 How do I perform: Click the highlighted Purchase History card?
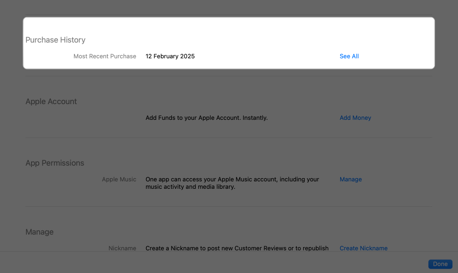[x=229, y=43]
